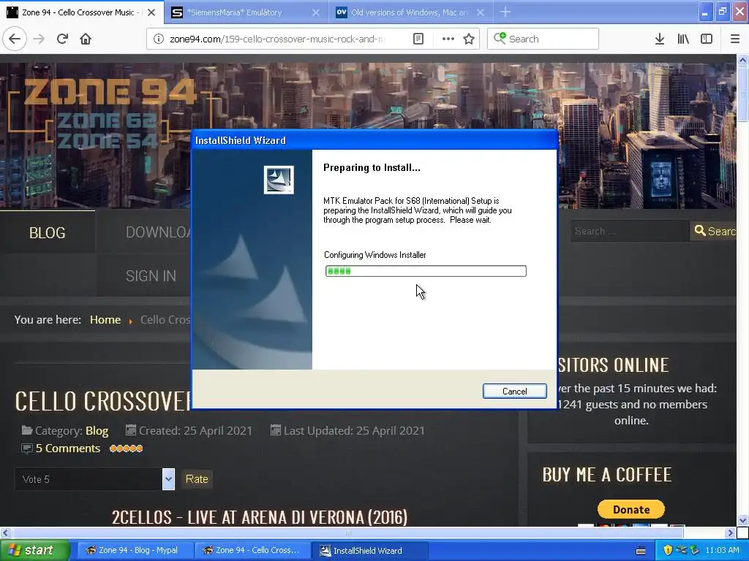749x561 pixels.
Task: Toggle the browser sidebar icon
Action: (707, 39)
